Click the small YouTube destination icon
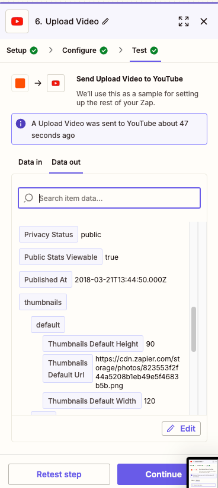The image size is (218, 488). [x=56, y=83]
